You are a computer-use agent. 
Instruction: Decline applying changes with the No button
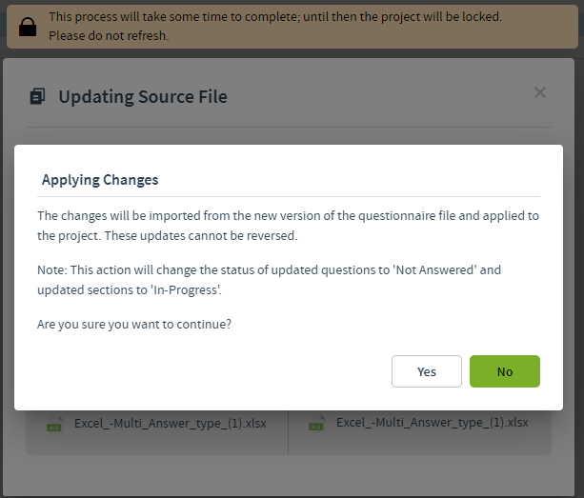point(505,371)
